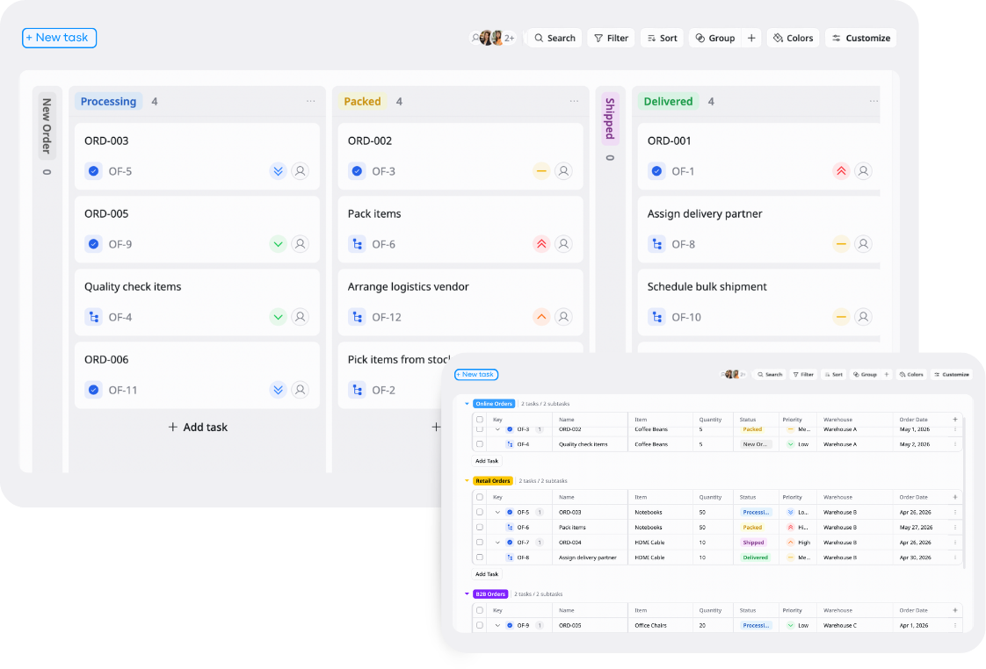
Task: Click the highest priority icon on ORD-001 card
Action: (x=841, y=171)
